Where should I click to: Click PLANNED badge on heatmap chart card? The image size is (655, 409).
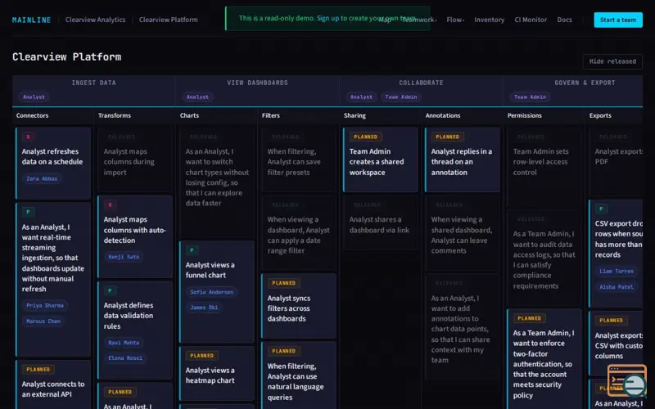201,356
